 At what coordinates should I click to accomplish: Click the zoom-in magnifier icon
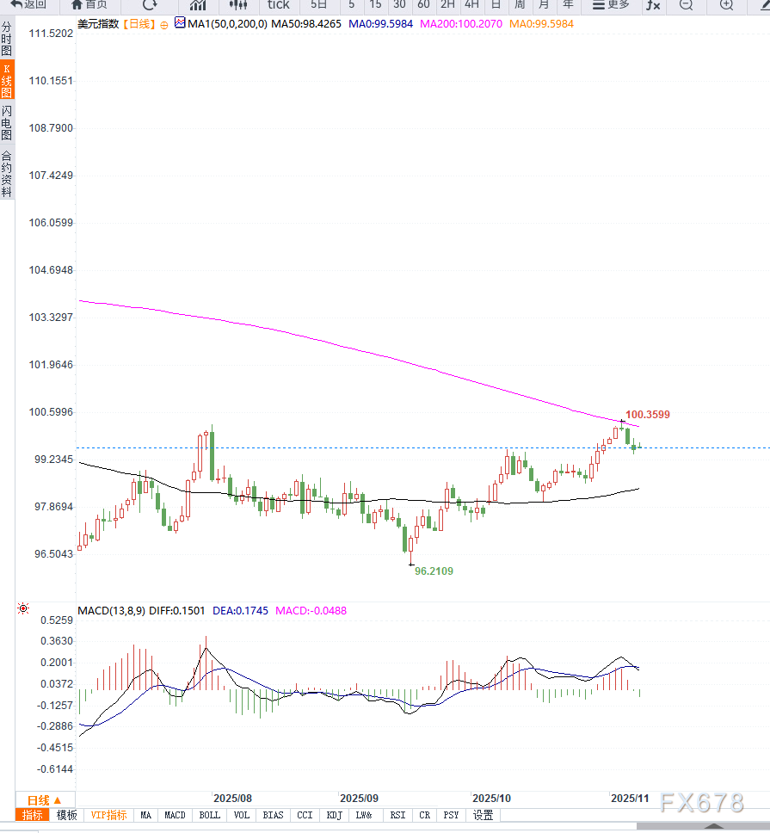(x=728, y=6)
